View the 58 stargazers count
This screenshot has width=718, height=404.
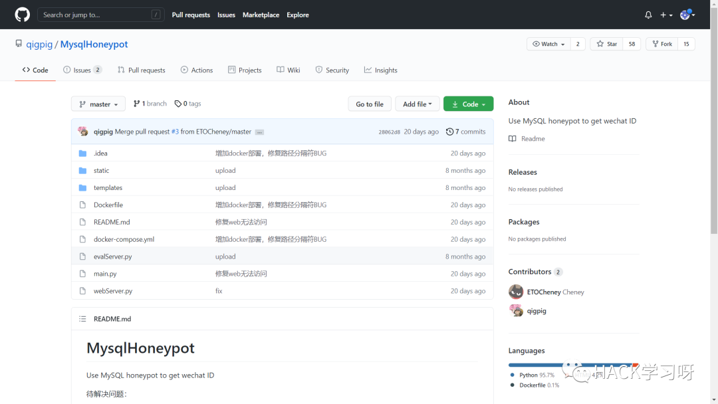(632, 44)
